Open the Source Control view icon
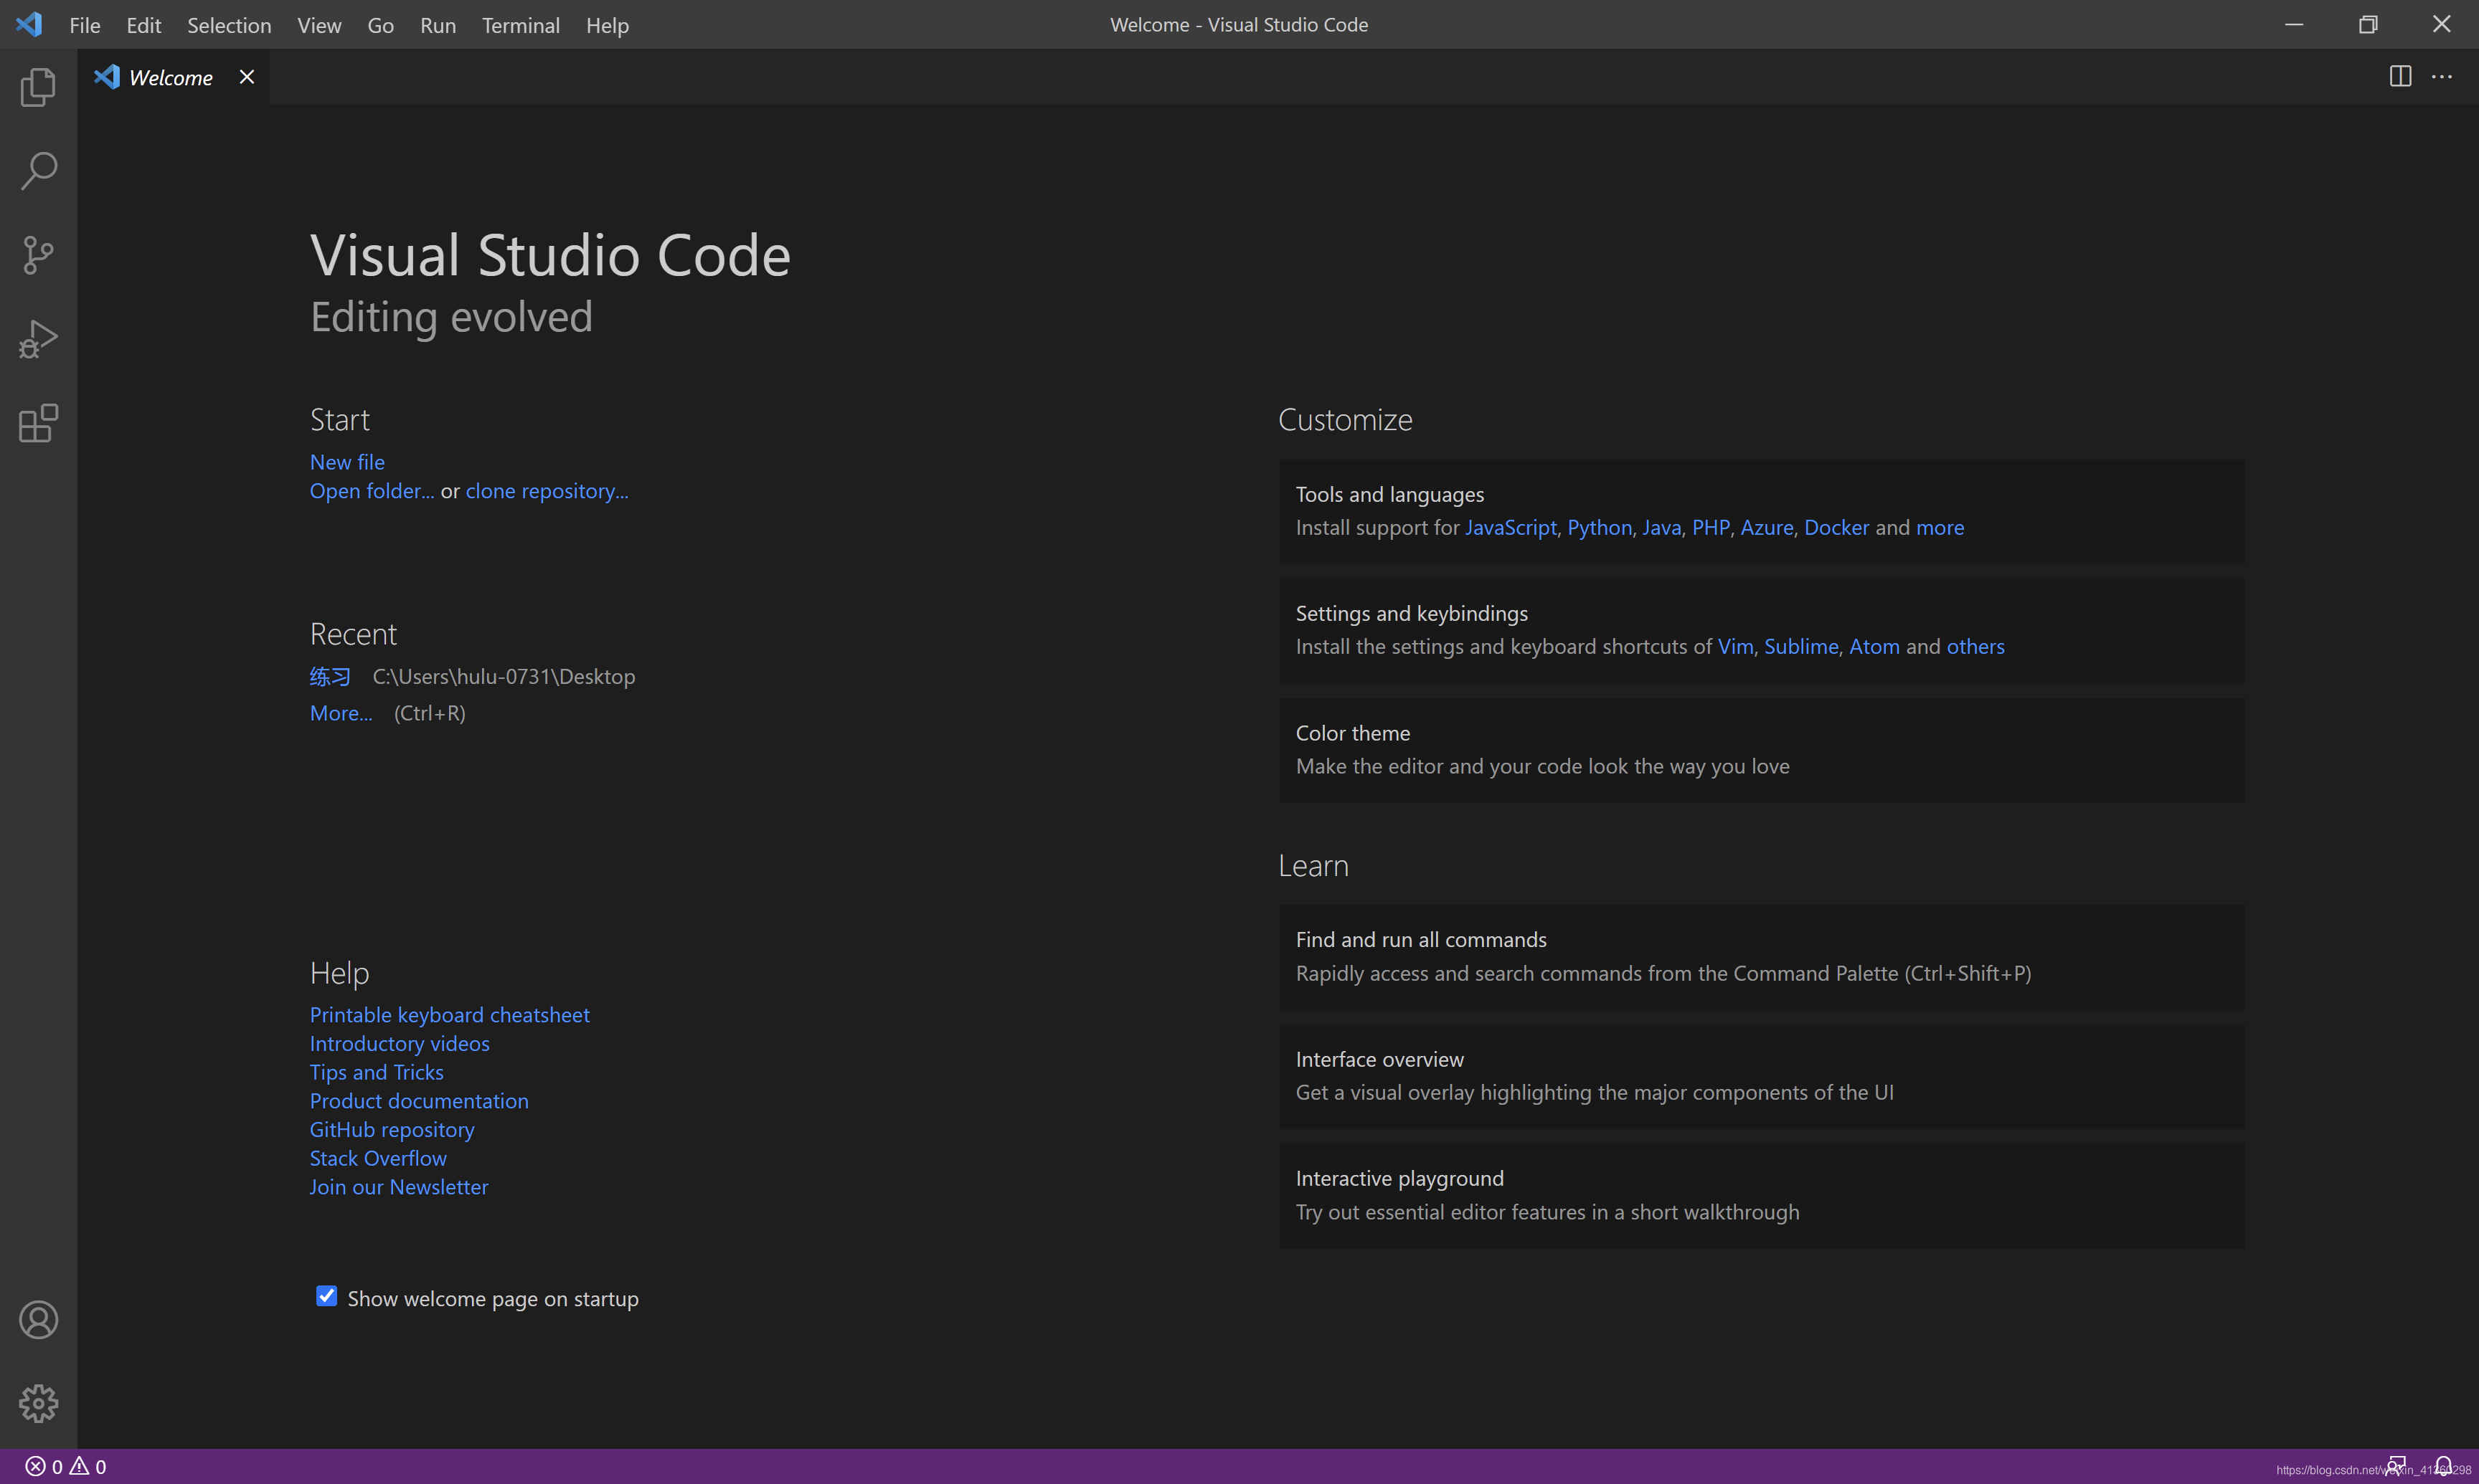This screenshot has height=1484, width=2479. point(38,255)
